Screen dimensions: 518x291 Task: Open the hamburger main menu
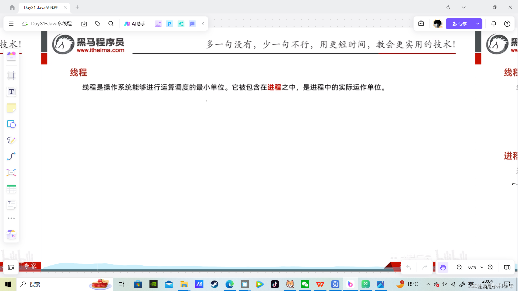point(11,24)
